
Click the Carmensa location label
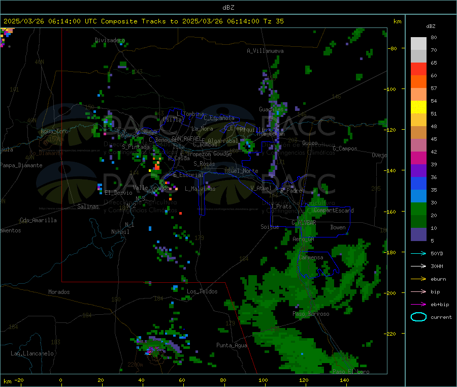pos(311,257)
